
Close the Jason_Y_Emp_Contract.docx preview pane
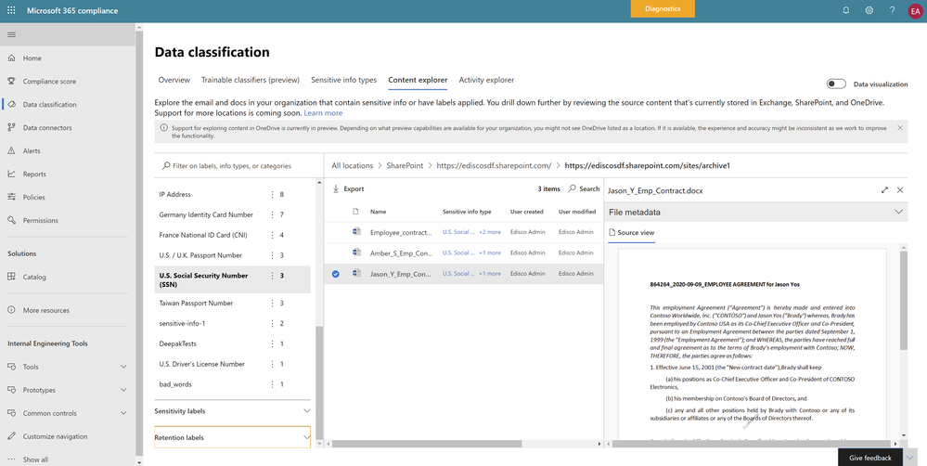900,189
